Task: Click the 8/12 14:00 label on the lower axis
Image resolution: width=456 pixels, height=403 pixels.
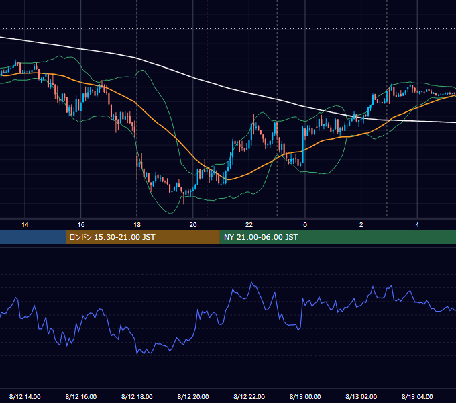Action: (x=25, y=396)
